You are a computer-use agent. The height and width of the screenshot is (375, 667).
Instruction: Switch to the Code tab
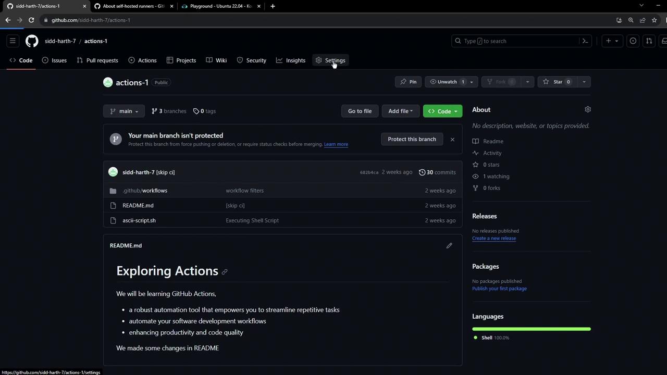21,60
